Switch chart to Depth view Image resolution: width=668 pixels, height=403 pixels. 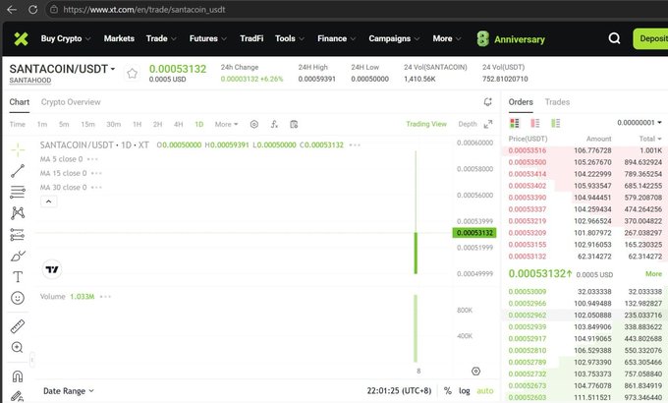(x=468, y=124)
